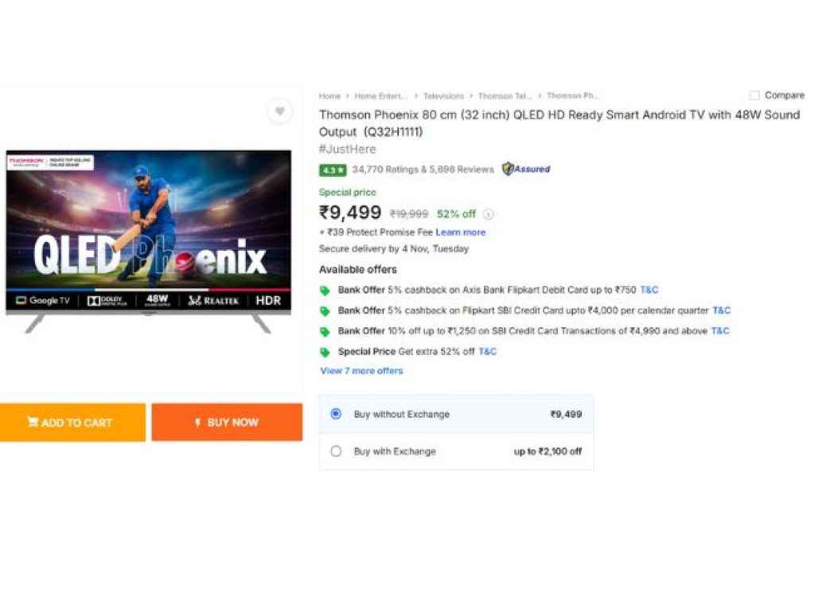The height and width of the screenshot is (602, 815).
Task: Click the Flipkart Assured badge
Action: [526, 169]
